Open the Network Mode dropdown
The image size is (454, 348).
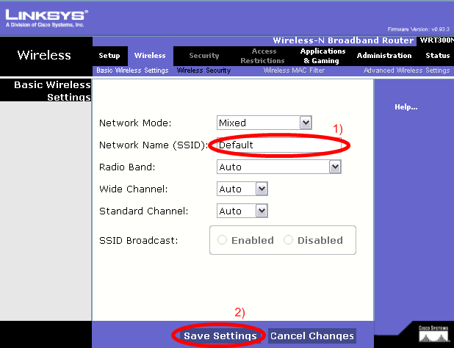(306, 123)
